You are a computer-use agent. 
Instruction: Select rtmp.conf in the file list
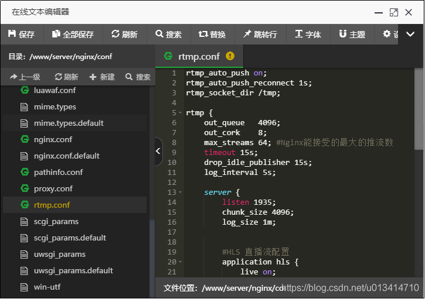pyautogui.click(x=74, y=205)
